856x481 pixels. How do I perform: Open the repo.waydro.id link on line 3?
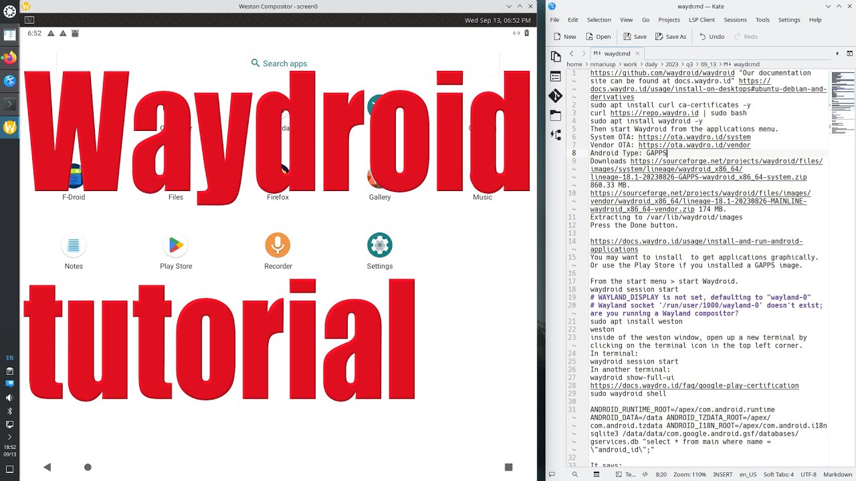pos(654,113)
